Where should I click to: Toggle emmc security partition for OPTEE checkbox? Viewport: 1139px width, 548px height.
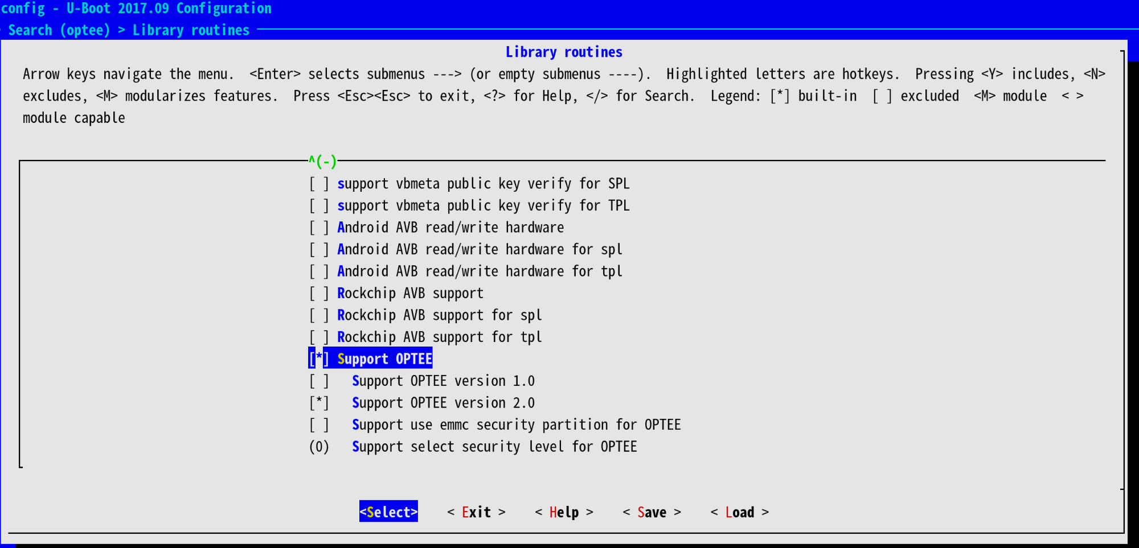click(x=319, y=425)
